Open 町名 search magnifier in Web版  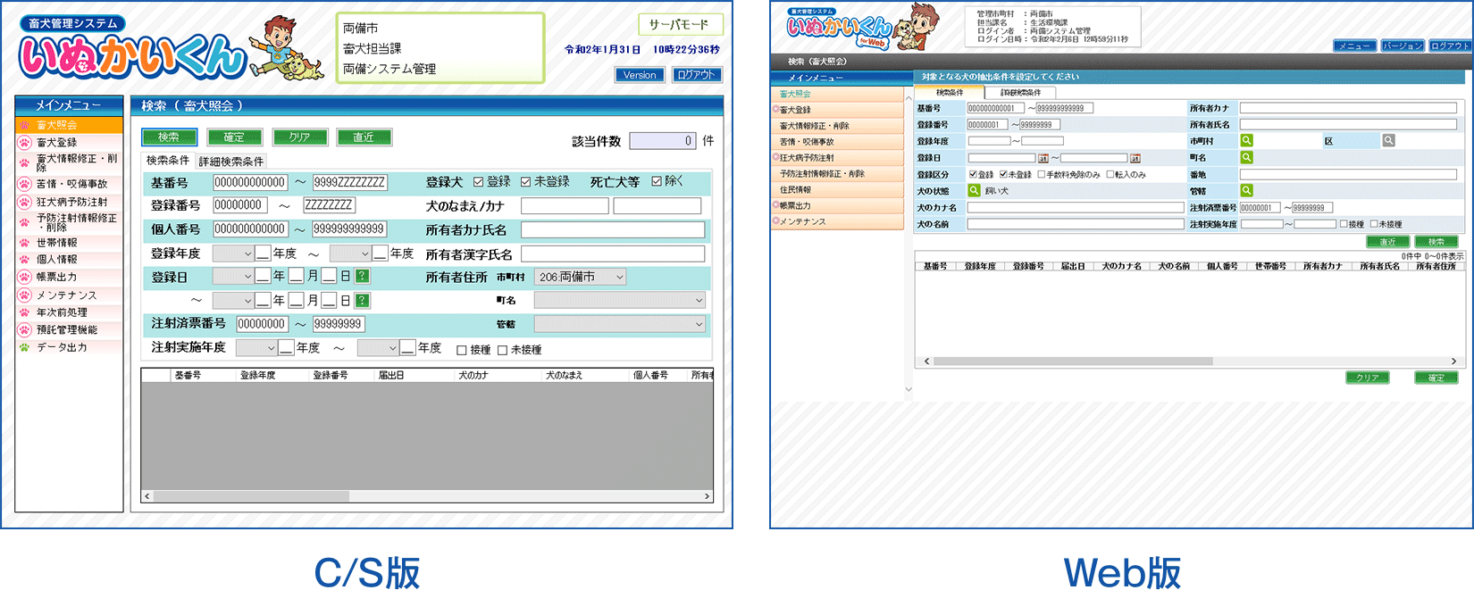(x=1246, y=157)
